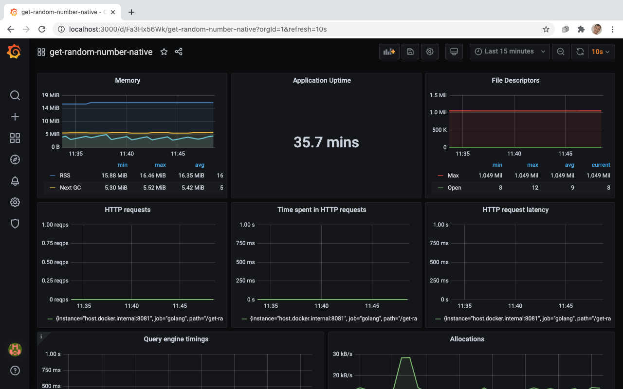The width and height of the screenshot is (623, 389).
Task: Open the Chrome three-dot menu
Action: tap(612, 29)
